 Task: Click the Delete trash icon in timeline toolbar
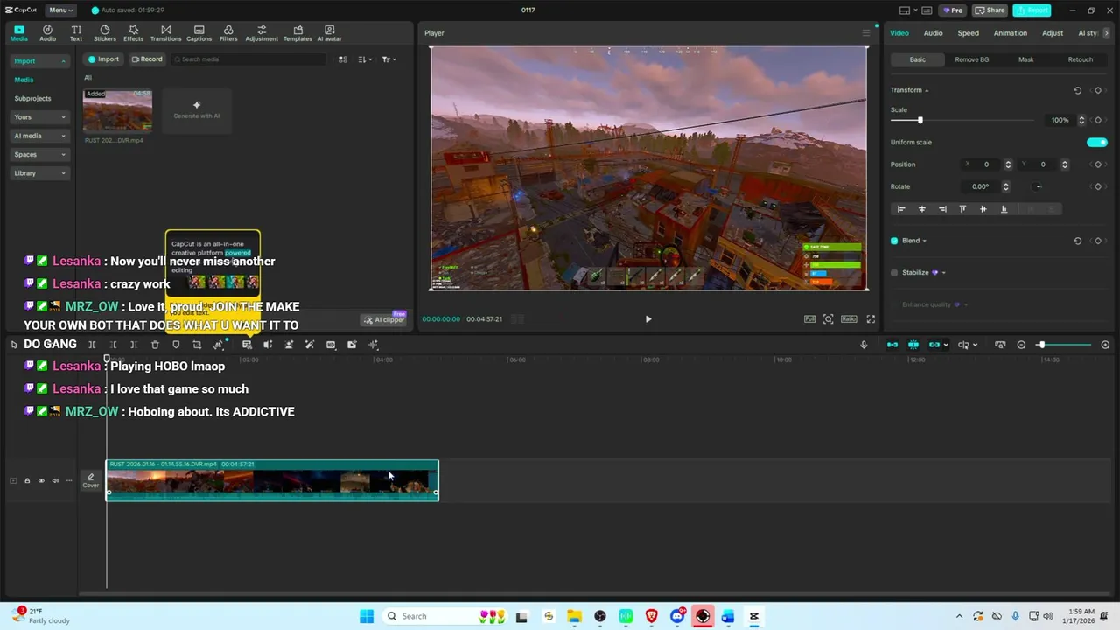tap(155, 345)
